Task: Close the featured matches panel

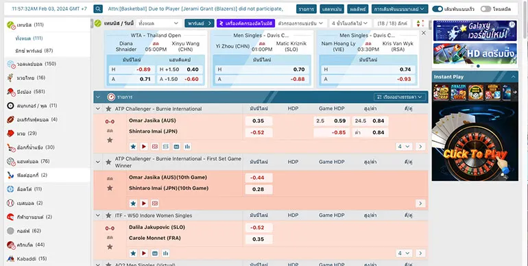Action: (424, 33)
